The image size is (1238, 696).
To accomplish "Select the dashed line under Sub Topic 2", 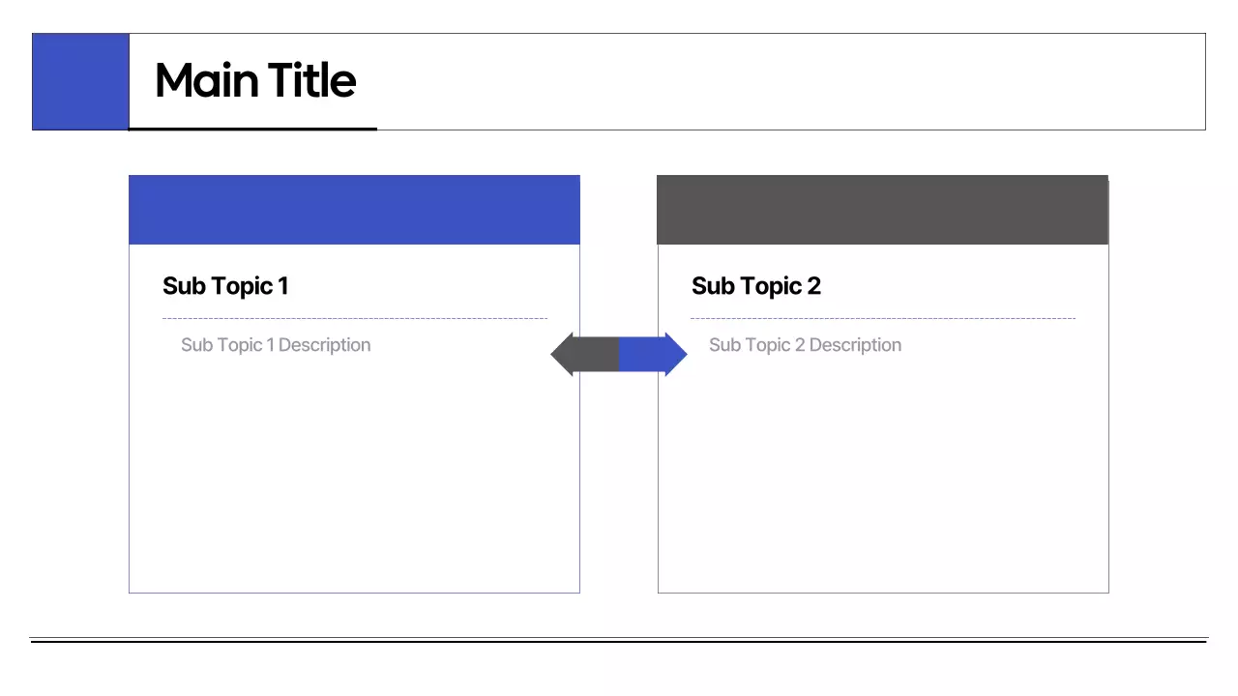I will (x=882, y=318).
